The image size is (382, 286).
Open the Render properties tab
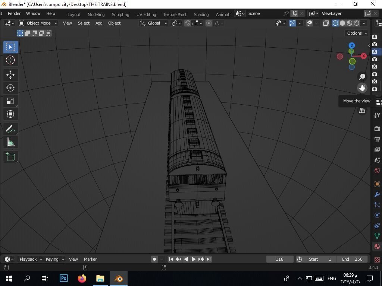click(377, 128)
